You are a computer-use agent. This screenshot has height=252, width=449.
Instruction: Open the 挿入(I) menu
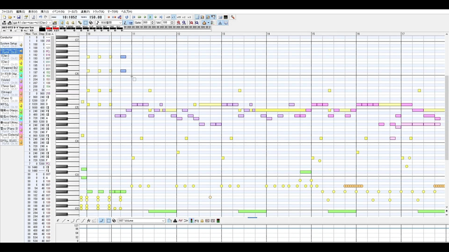[x=45, y=12]
